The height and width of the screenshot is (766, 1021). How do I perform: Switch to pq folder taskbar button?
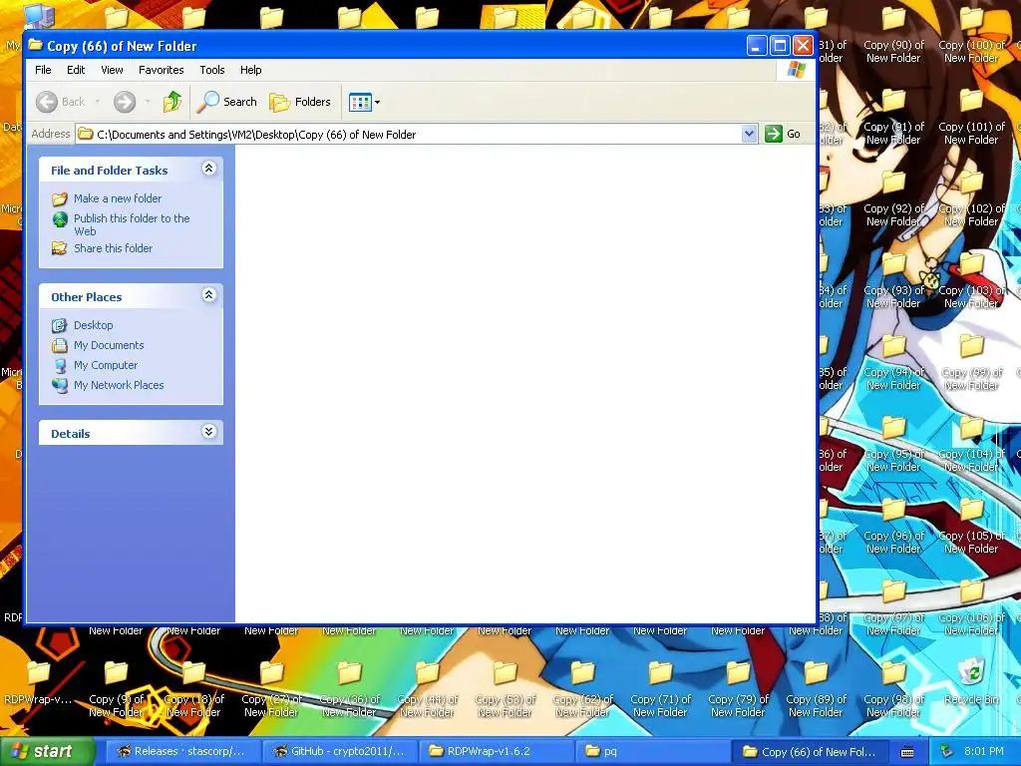652,752
